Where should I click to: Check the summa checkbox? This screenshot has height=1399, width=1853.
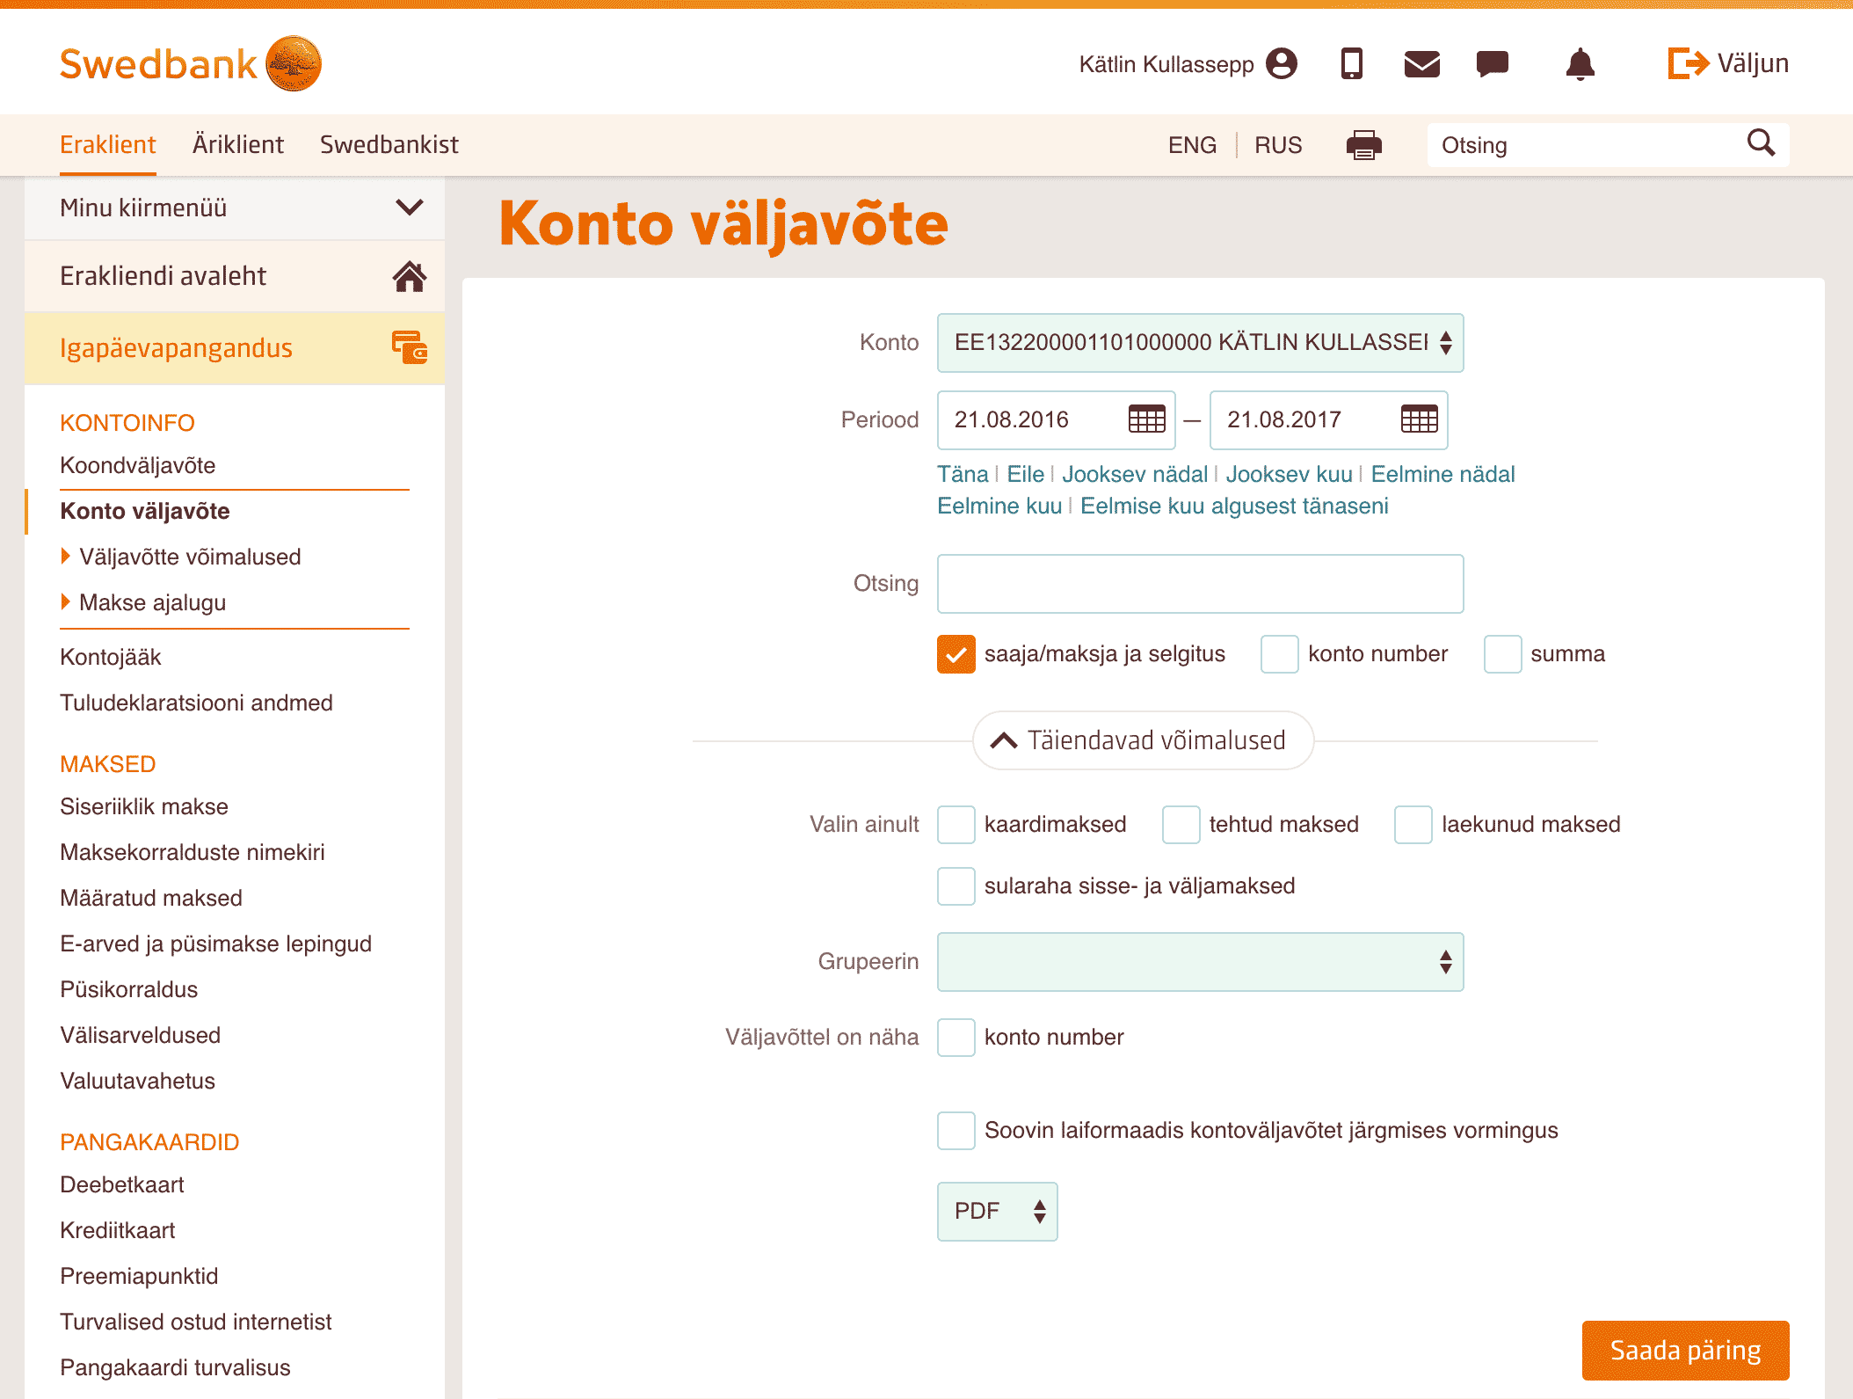pyautogui.click(x=1502, y=653)
